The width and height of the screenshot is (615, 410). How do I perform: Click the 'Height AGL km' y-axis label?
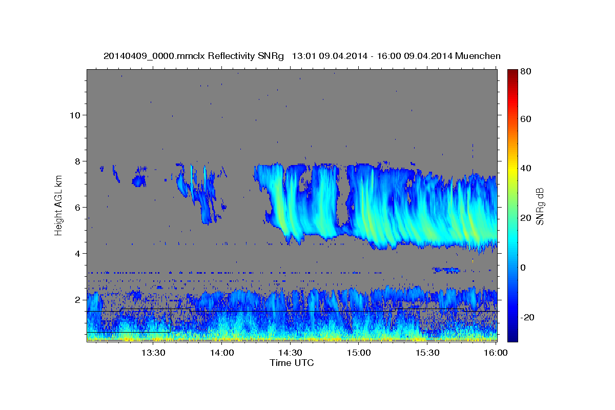[58, 206]
